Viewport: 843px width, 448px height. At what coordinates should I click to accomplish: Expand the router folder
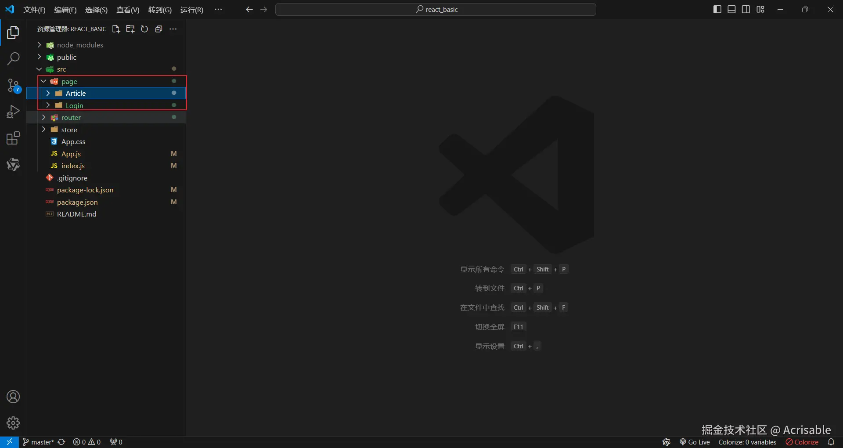point(43,117)
